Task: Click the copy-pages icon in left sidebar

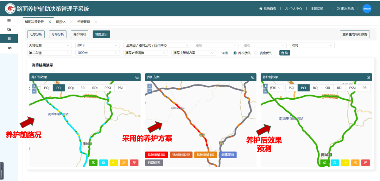Action: 9,48
